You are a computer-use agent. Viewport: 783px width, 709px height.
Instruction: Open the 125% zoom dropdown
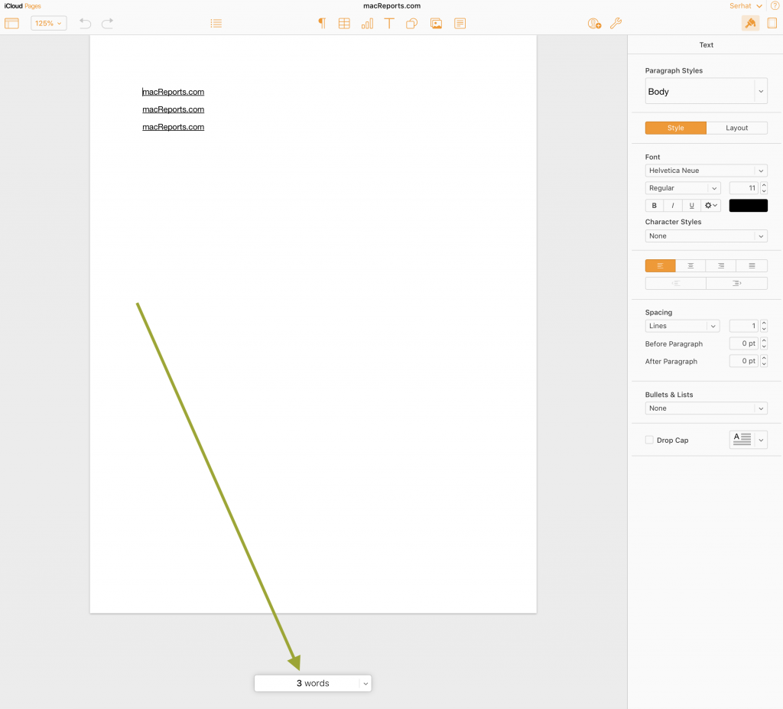pos(48,24)
